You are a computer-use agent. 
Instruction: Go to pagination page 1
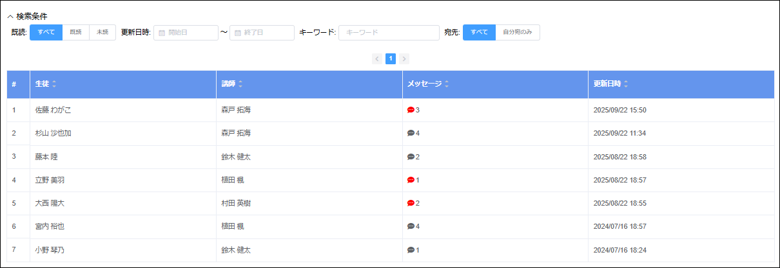391,58
